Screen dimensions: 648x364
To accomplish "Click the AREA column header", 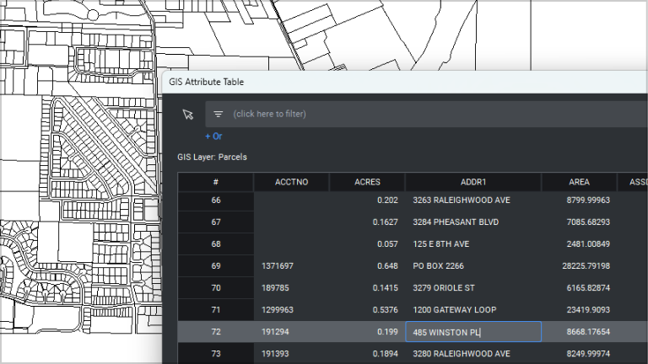I will pos(579,182).
